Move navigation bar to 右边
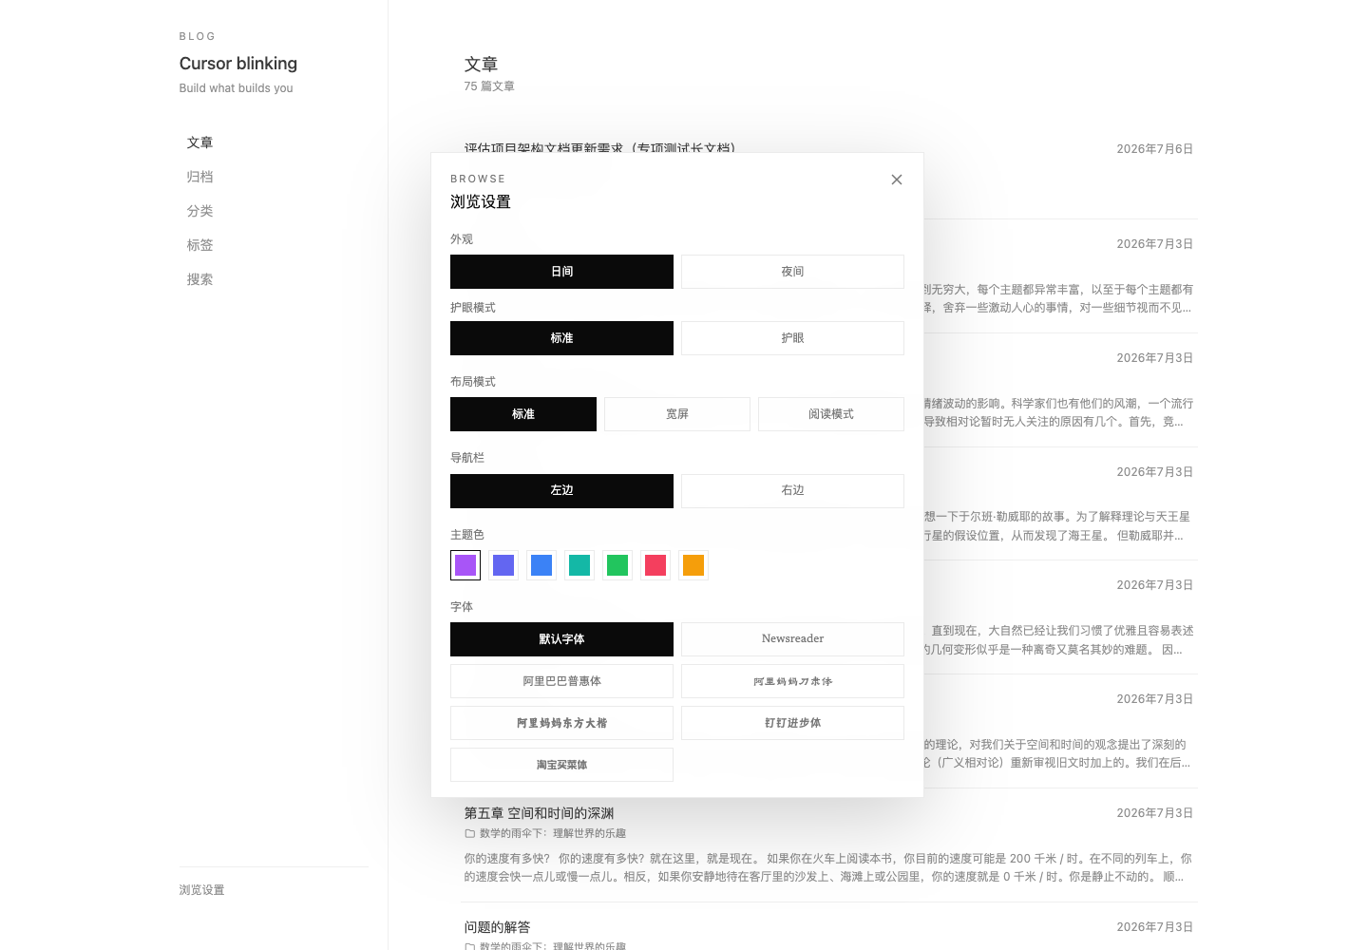Screen dimensions: 1368x950 [792, 490]
